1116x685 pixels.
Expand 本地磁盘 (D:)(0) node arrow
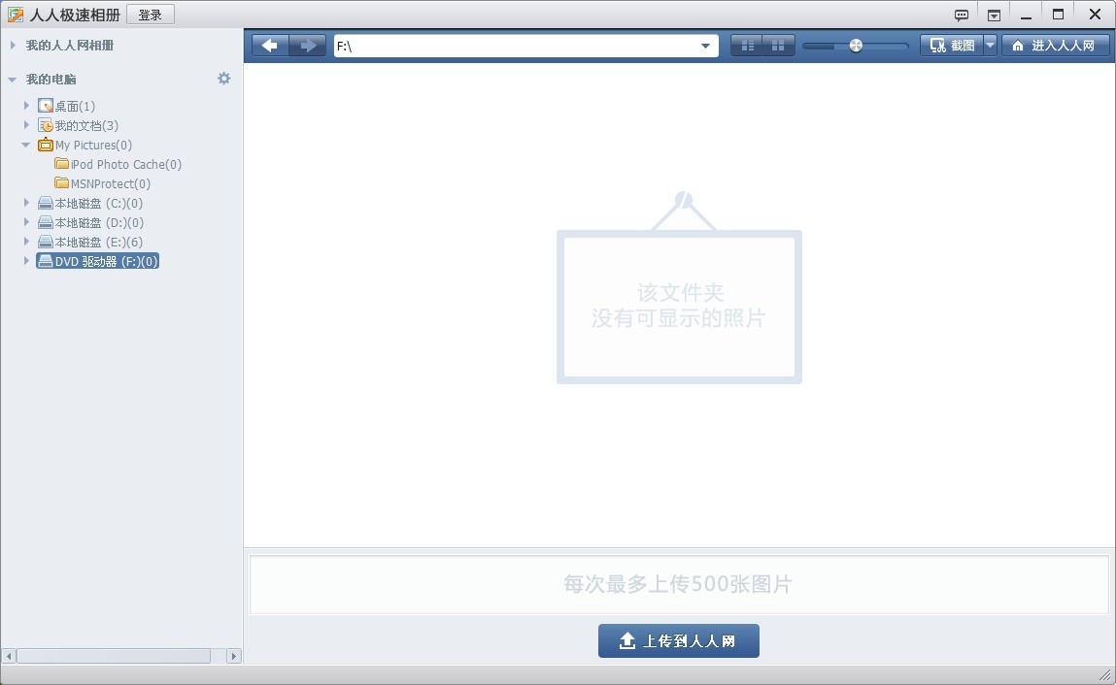coord(27,222)
